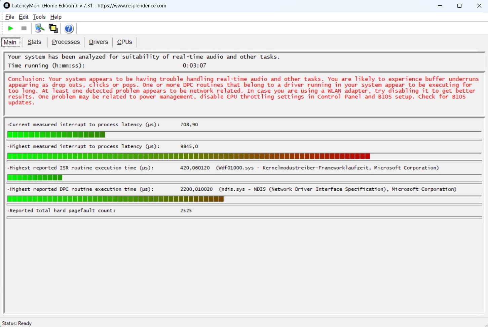Maximize the LatencyMon window
The height and width of the screenshot is (327, 488).
pos(459,6)
